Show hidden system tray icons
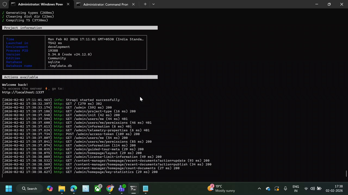 259,188
